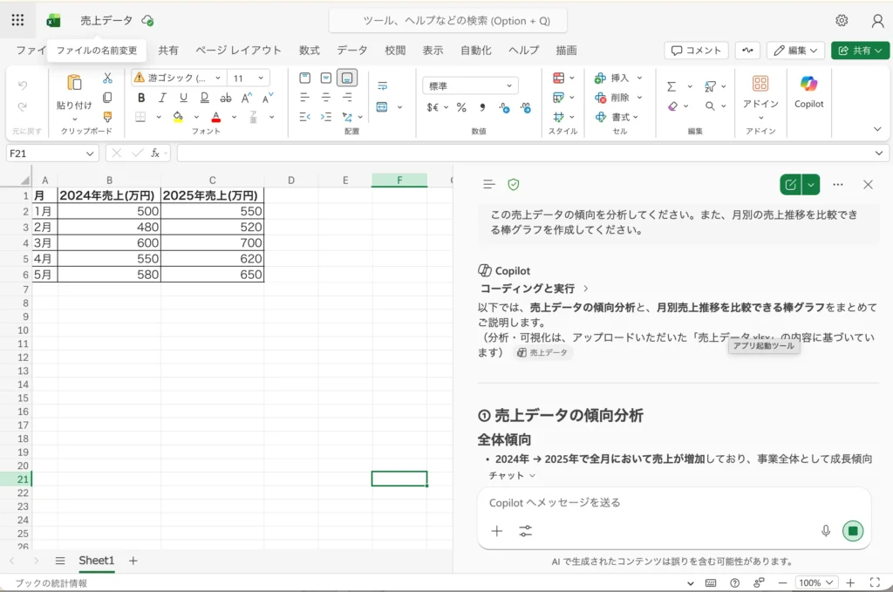Click the 編集 mode button
Screen dimensions: 893x592
795,51
